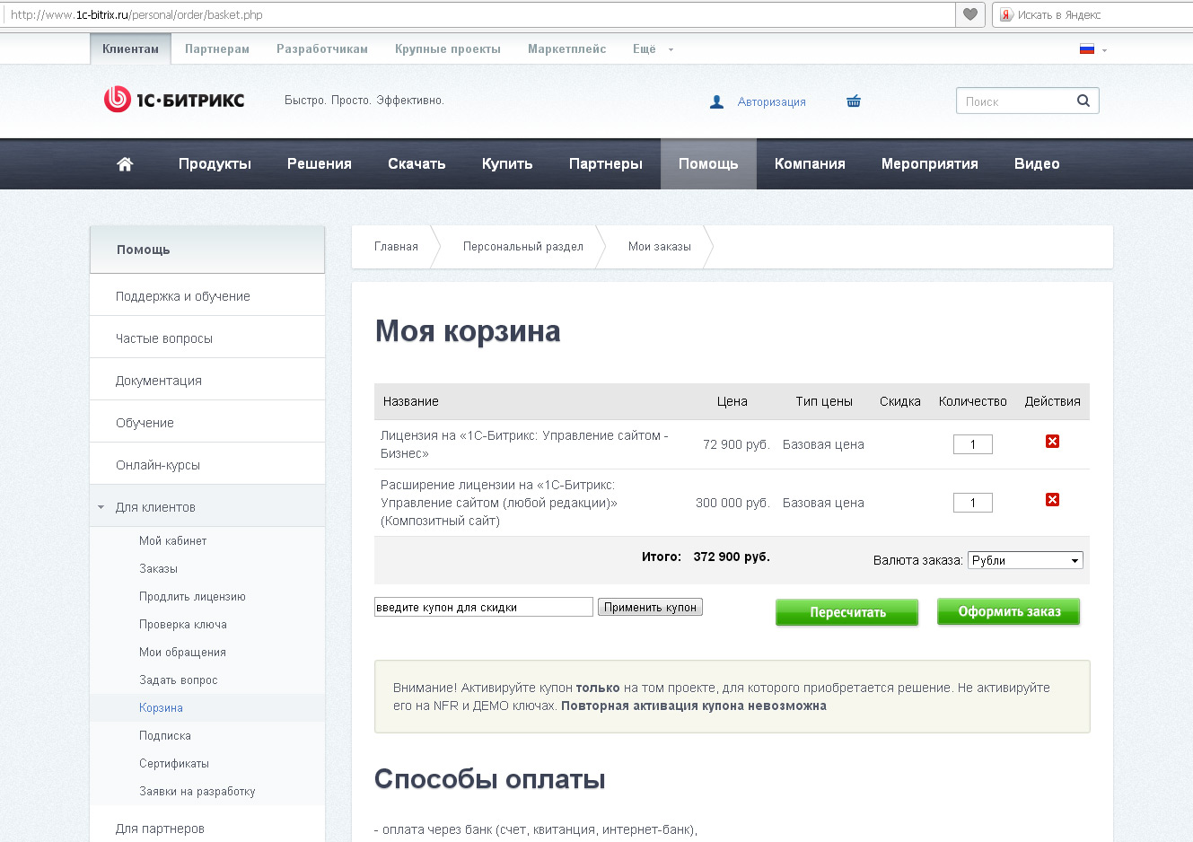This screenshot has height=842, width=1193.
Task: Click the quantity field for Бизнес license
Action: [973, 444]
